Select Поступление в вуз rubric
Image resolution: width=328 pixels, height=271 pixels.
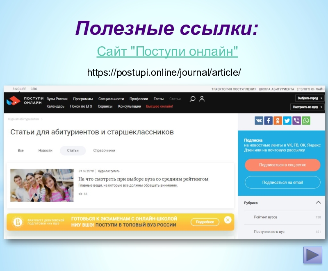point(269,232)
